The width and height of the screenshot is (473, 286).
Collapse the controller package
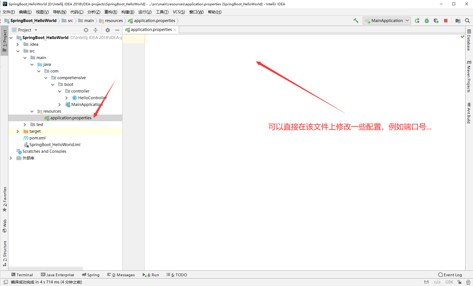(60, 91)
